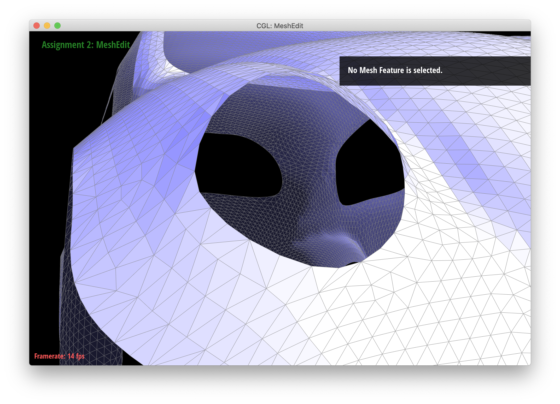Click the green fullscreen window button

57,26
